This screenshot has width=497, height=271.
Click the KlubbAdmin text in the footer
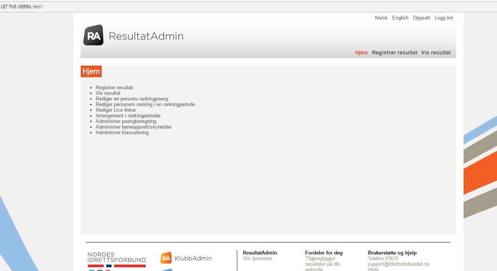coord(193,258)
